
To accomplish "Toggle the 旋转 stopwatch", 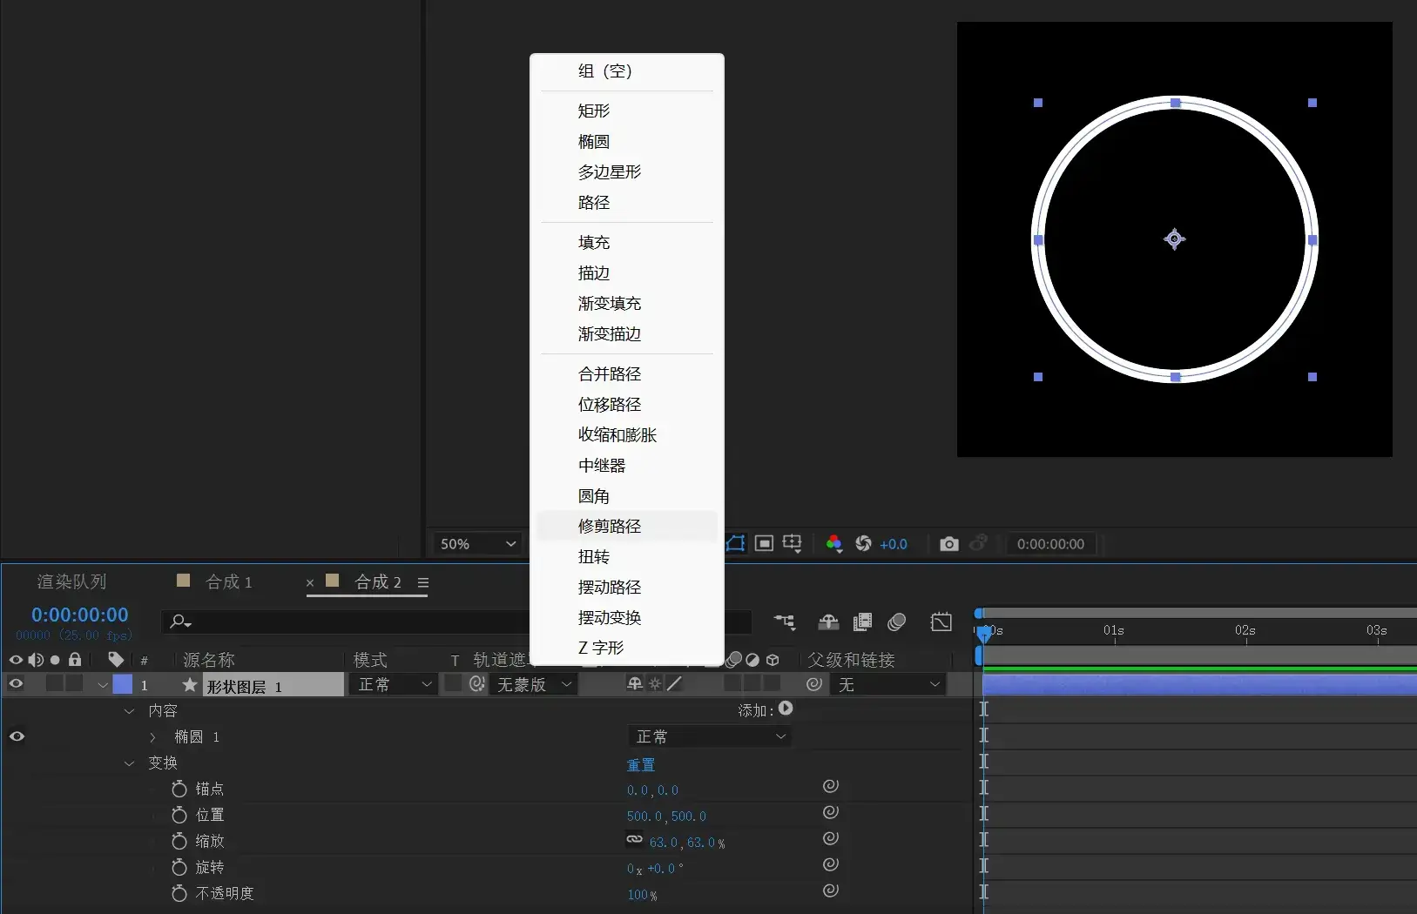I will click(179, 867).
